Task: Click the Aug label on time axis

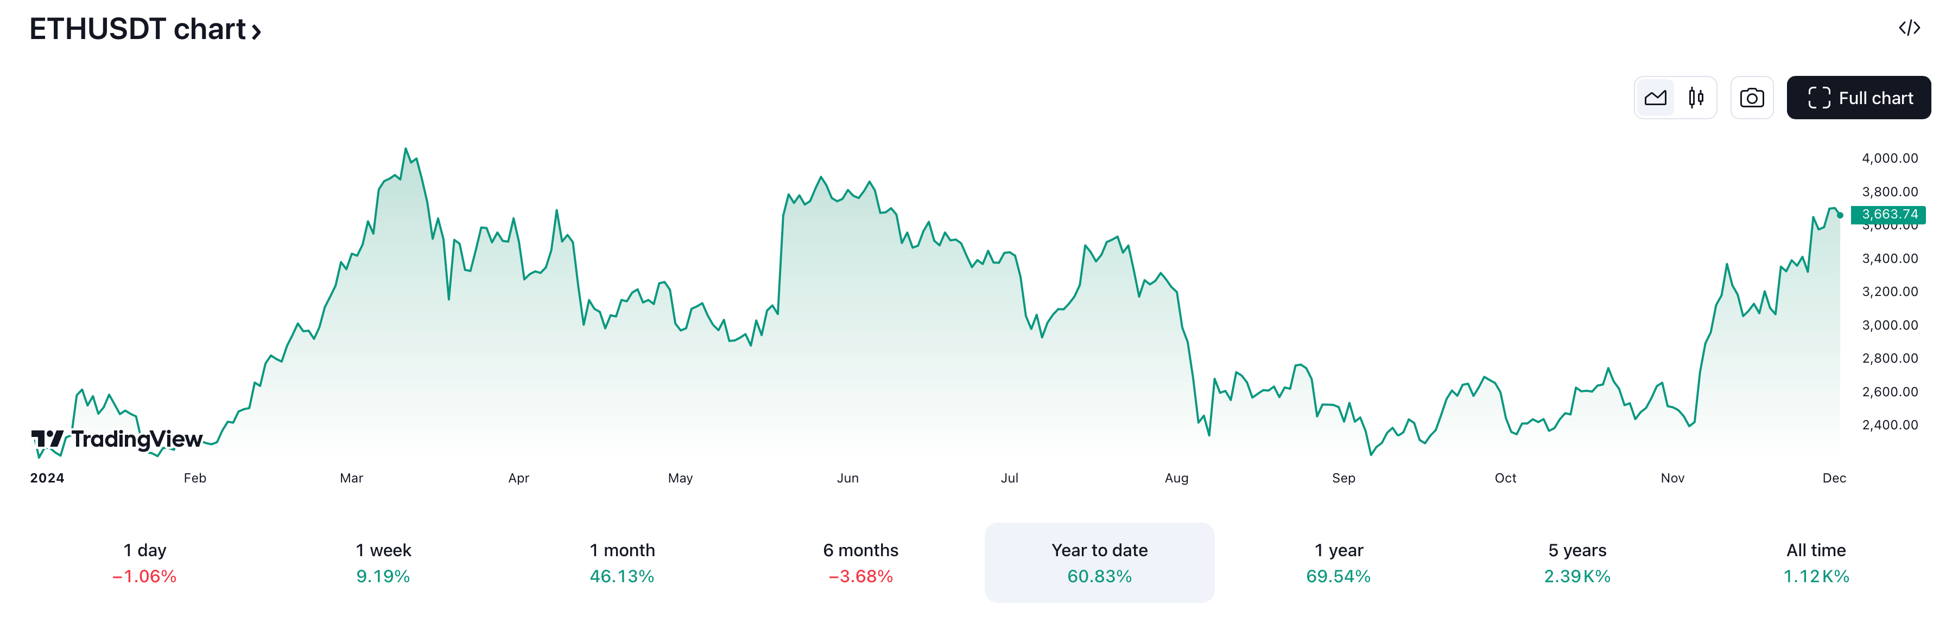Action: tap(1176, 478)
